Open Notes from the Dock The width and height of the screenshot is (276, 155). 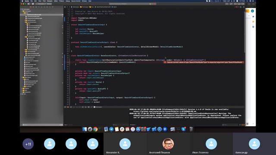[117, 129]
